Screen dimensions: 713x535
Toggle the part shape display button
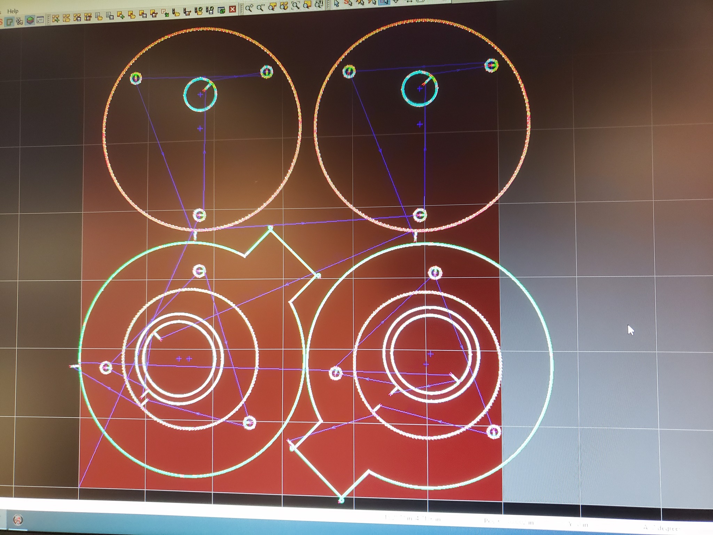(9, 22)
